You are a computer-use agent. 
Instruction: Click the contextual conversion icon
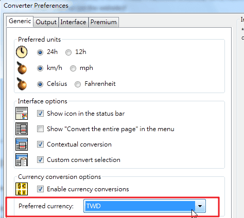coord(22,144)
